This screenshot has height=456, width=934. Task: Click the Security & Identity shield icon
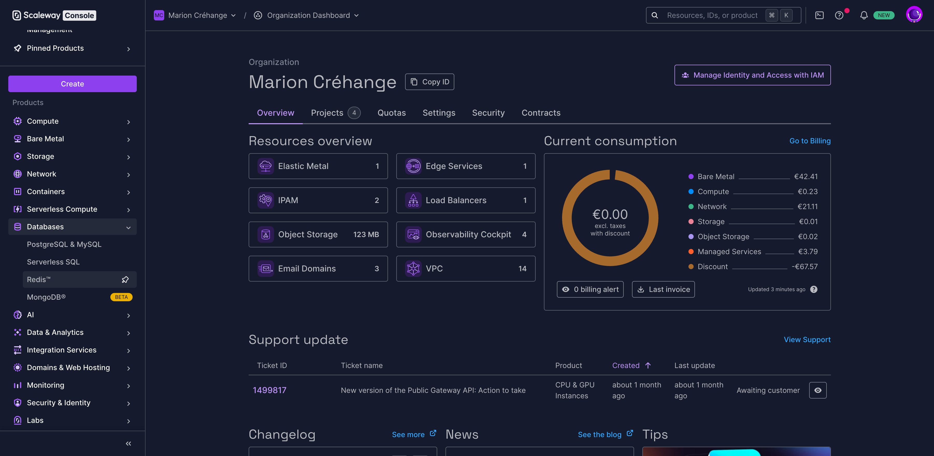point(17,403)
